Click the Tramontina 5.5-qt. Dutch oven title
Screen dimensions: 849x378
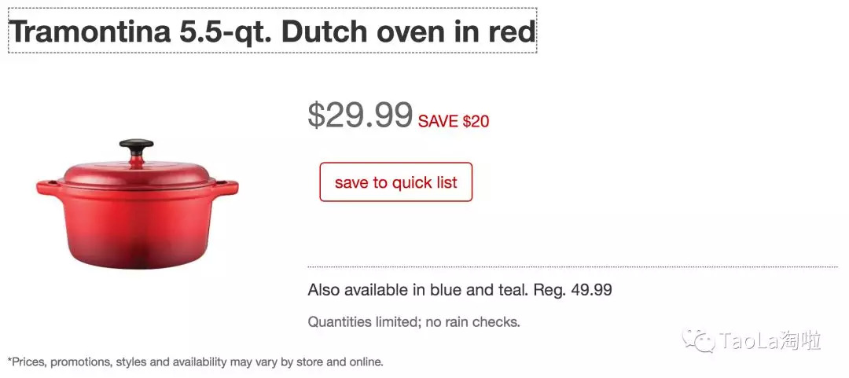[x=271, y=32]
